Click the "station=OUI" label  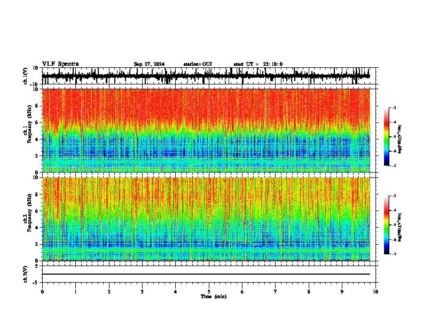198,64
